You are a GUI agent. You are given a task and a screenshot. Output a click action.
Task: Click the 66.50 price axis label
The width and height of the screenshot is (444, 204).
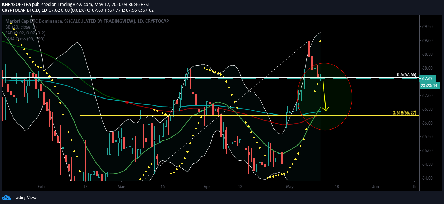click(x=427, y=109)
